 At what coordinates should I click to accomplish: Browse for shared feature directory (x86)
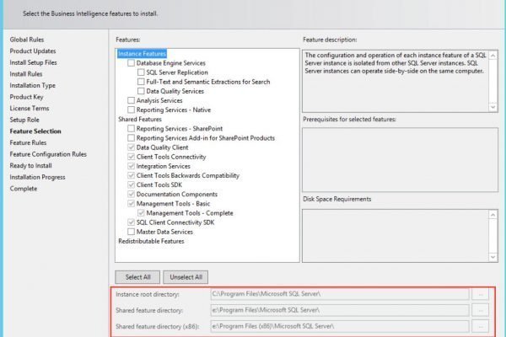[x=480, y=326]
